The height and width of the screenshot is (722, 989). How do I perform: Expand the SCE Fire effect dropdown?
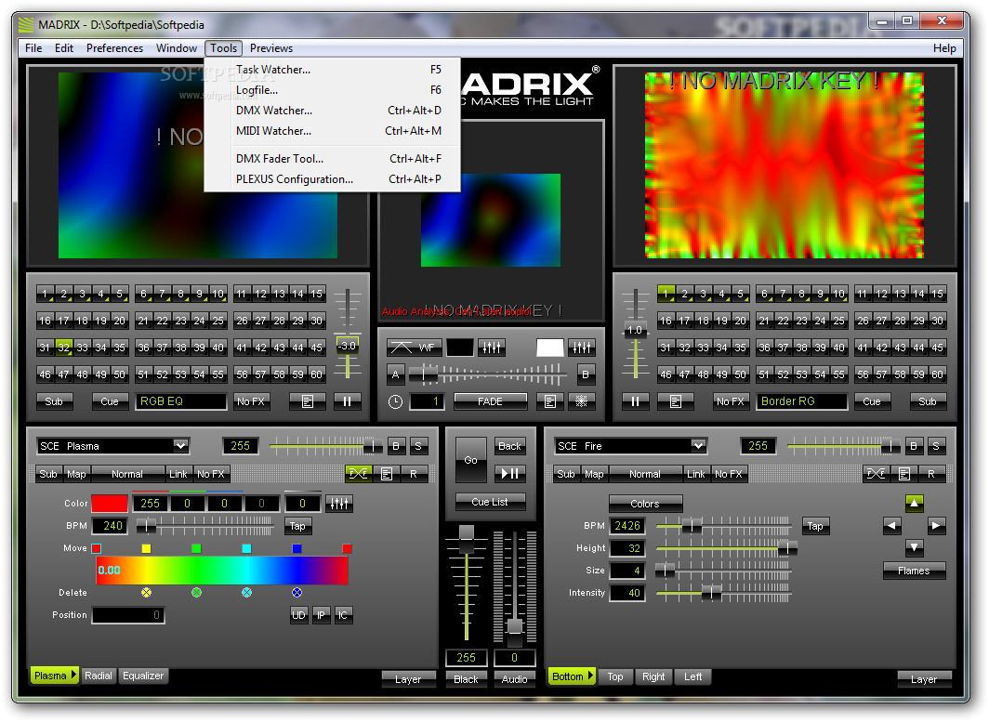click(698, 446)
